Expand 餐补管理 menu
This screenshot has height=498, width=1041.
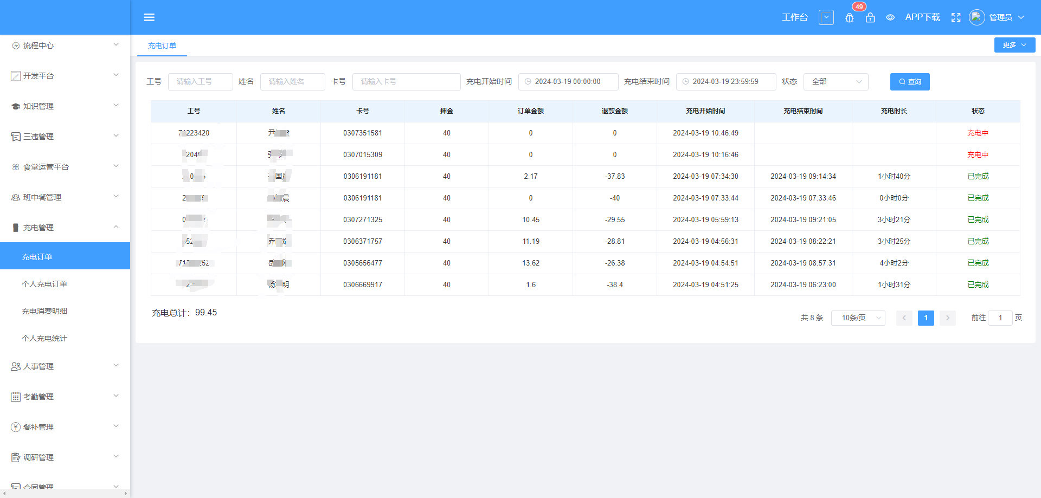(x=65, y=427)
